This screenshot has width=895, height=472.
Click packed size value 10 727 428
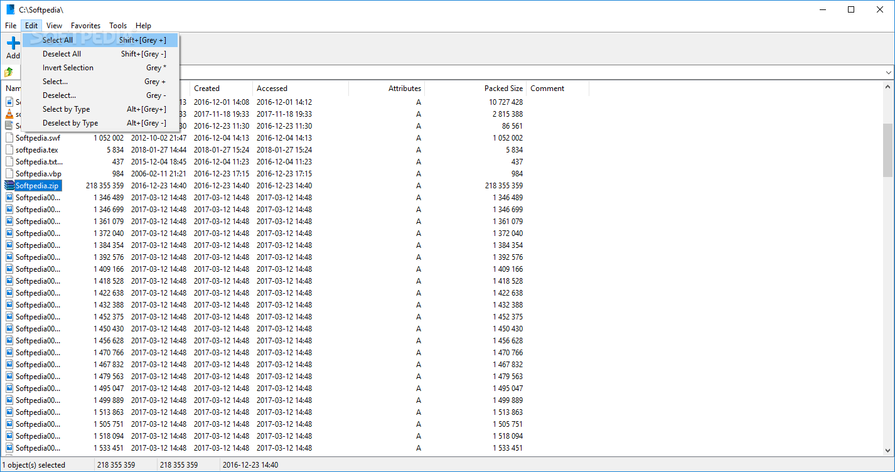pos(506,102)
